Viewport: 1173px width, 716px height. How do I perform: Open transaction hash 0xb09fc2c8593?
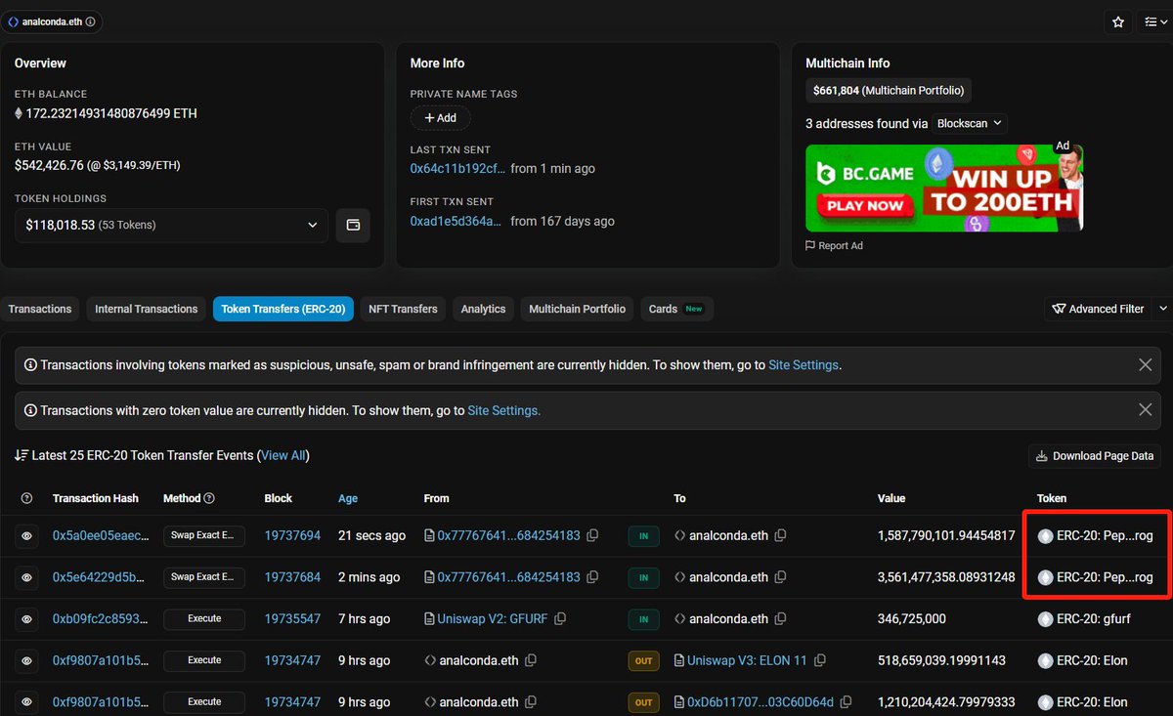point(101,619)
